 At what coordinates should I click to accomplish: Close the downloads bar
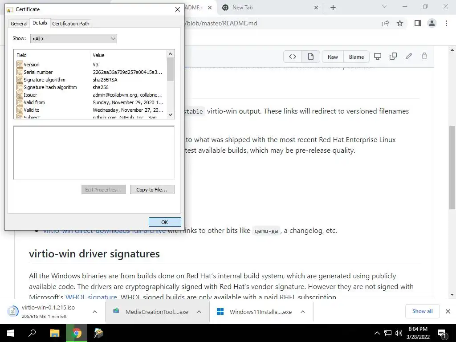pyautogui.click(x=448, y=311)
